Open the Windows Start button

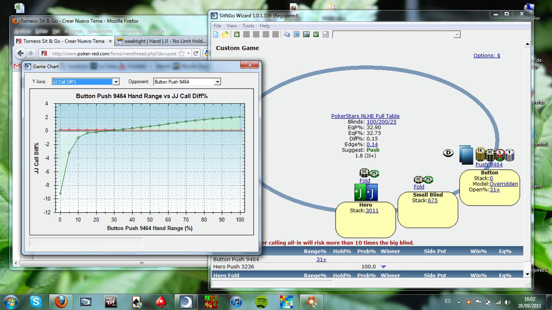click(x=10, y=302)
